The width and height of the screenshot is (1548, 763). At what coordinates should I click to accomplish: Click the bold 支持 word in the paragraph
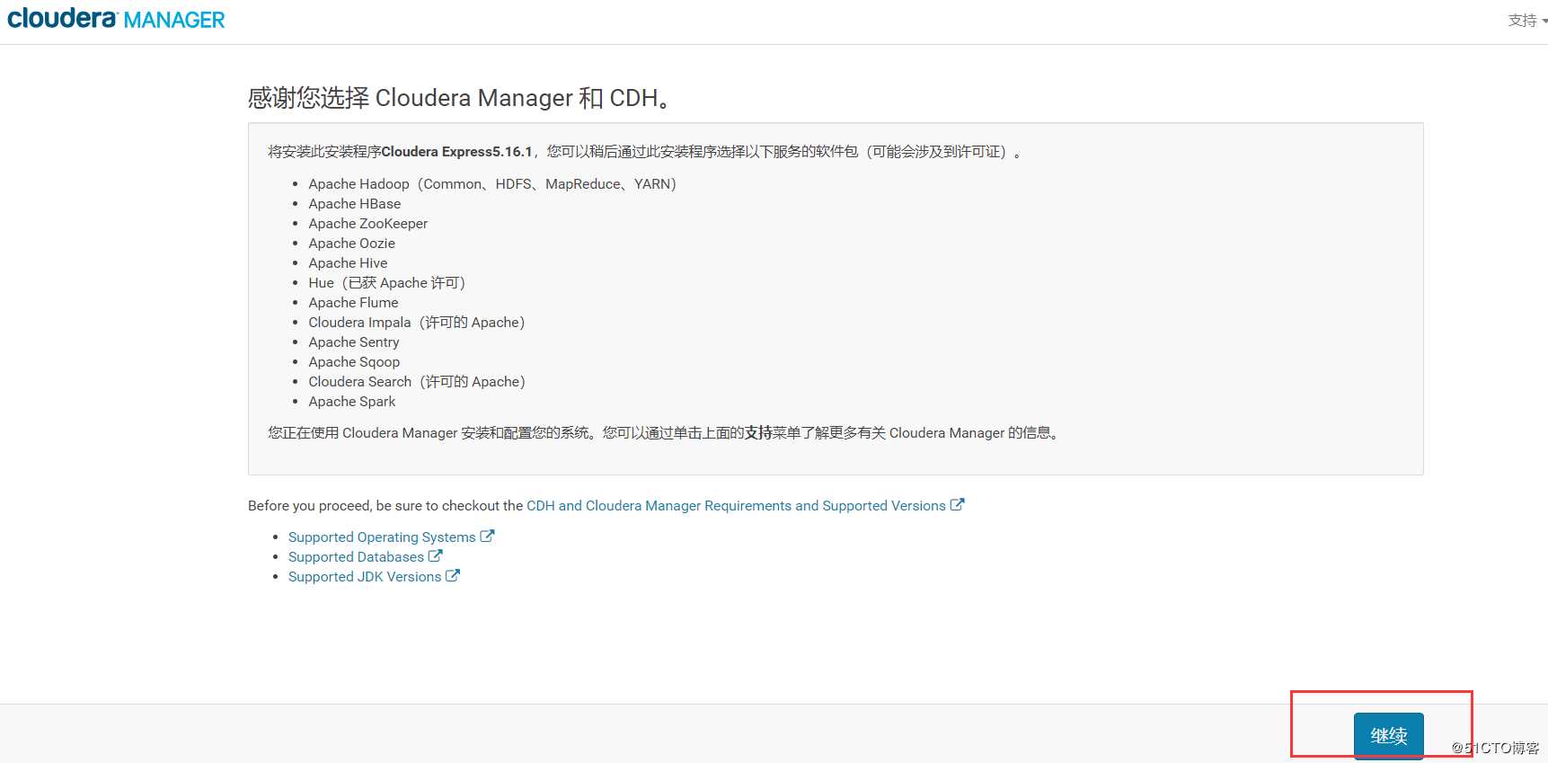tap(758, 432)
